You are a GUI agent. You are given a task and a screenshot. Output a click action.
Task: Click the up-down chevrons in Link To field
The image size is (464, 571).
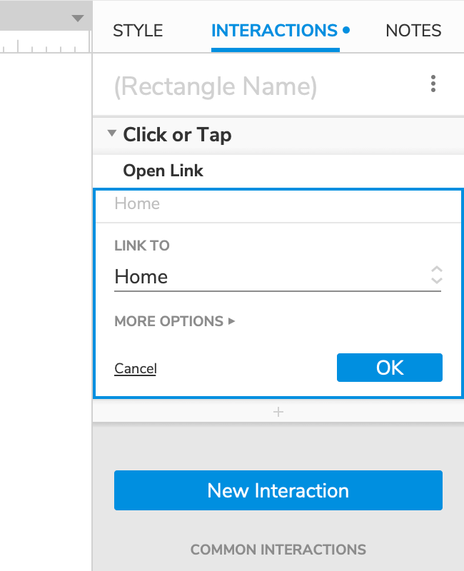[437, 276]
